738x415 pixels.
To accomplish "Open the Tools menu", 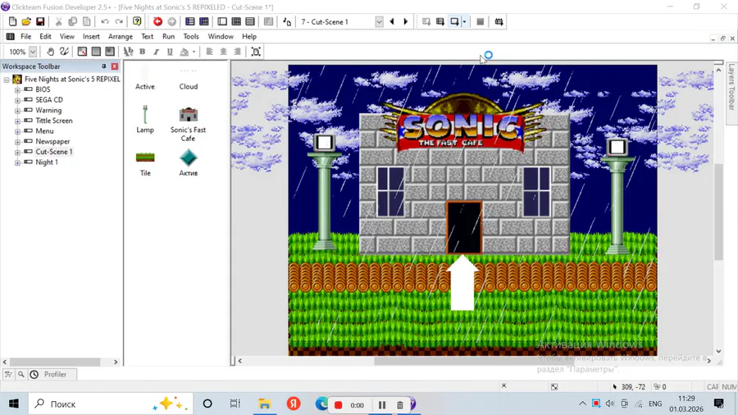I will [191, 36].
